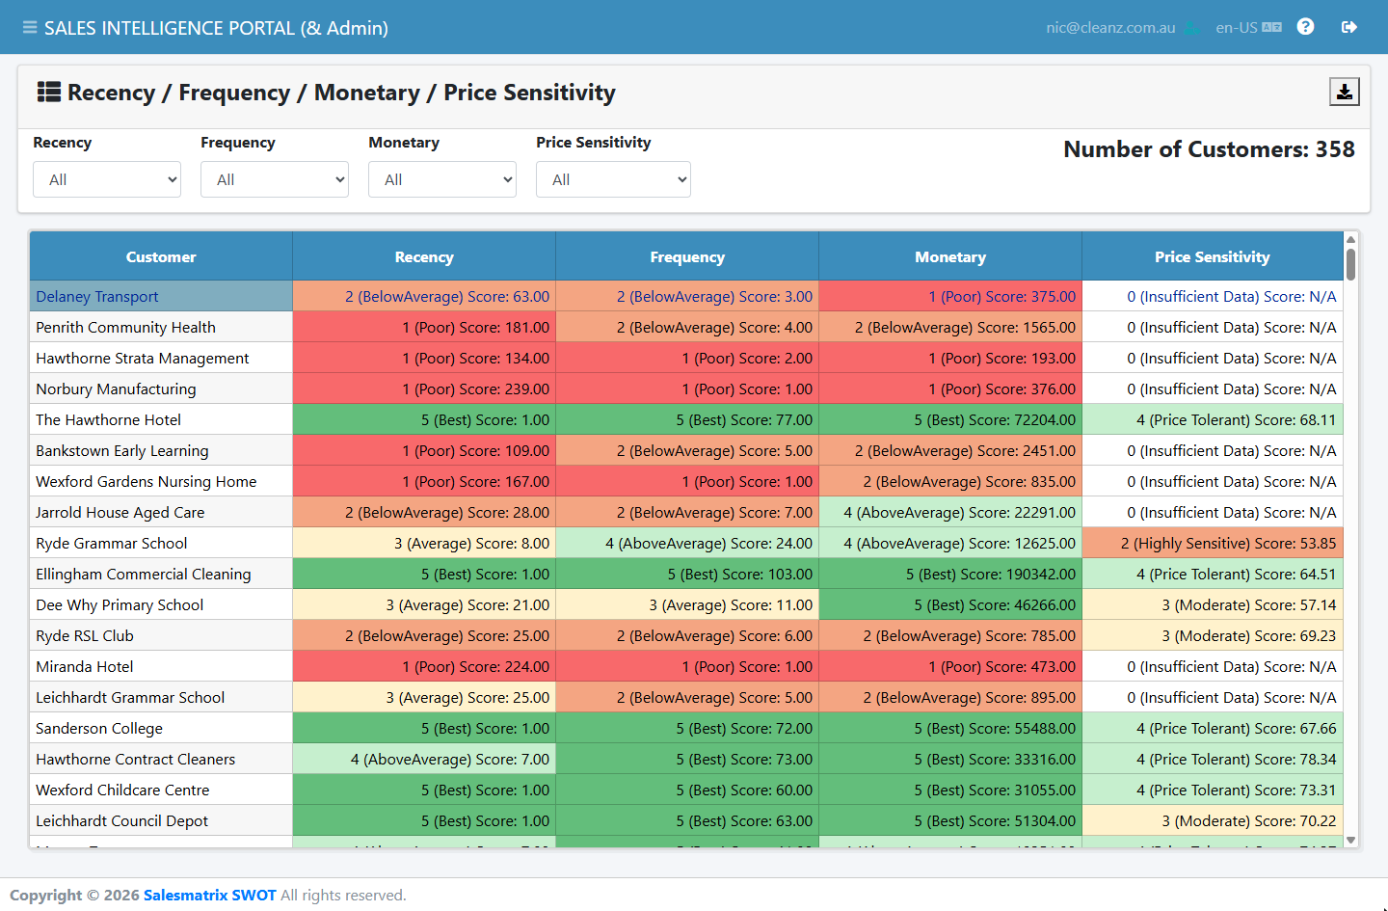This screenshot has height=911, width=1388.
Task: Open the Recency filter dropdown
Action: click(x=107, y=179)
